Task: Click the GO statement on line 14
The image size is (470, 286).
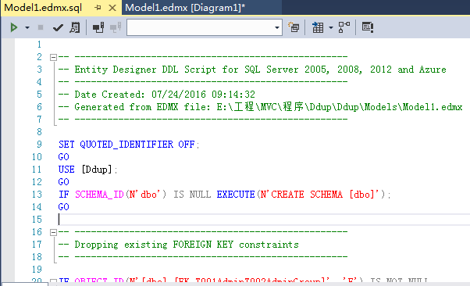Action: click(64, 207)
